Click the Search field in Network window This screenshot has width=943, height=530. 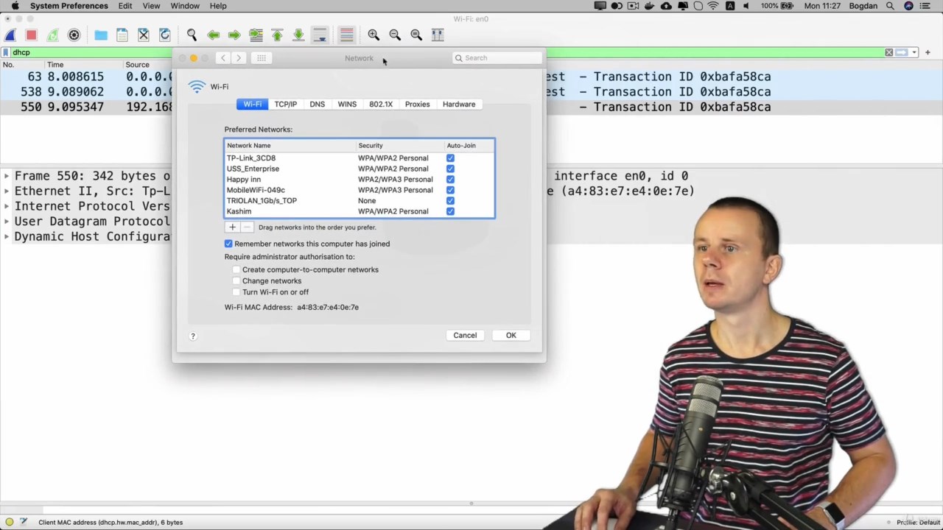coord(498,58)
